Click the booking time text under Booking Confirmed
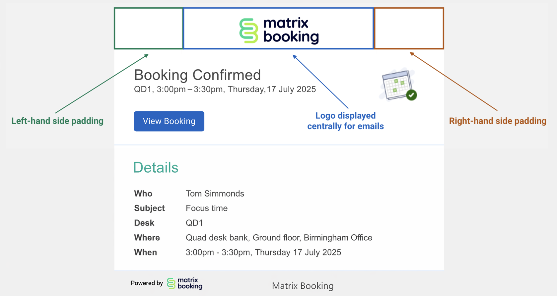 [225, 89]
